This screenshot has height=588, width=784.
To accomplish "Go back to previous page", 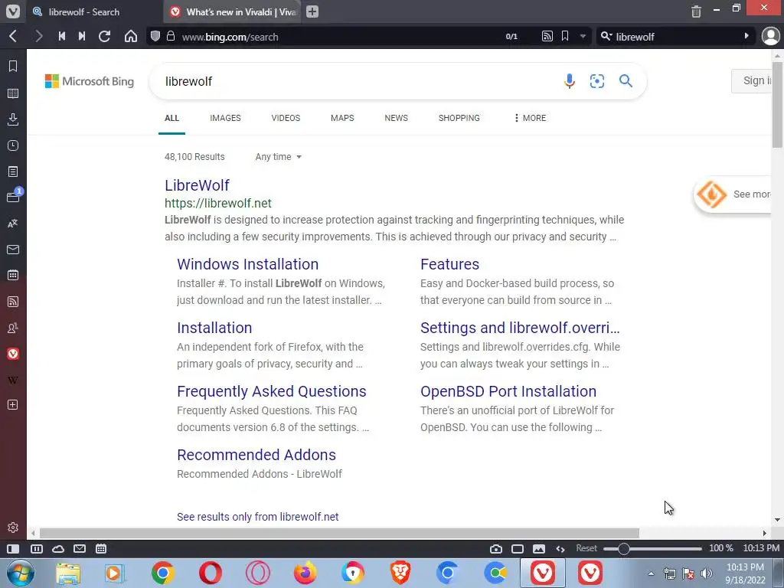I will (14, 36).
